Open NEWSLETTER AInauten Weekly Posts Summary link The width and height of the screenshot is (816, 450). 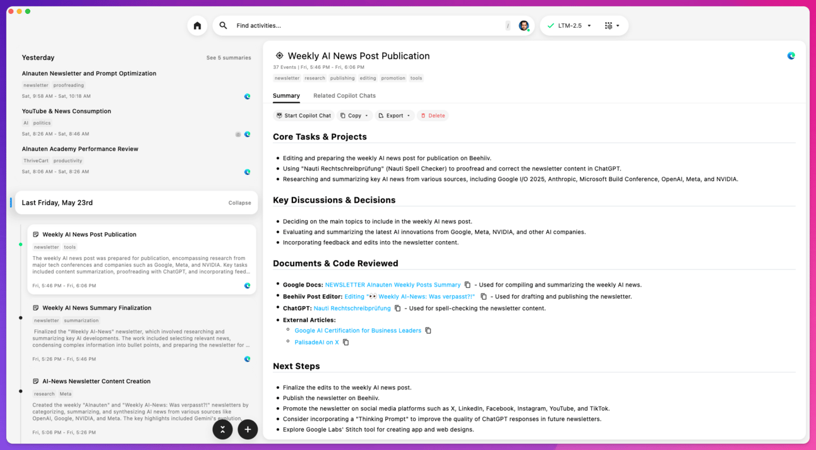pos(393,285)
